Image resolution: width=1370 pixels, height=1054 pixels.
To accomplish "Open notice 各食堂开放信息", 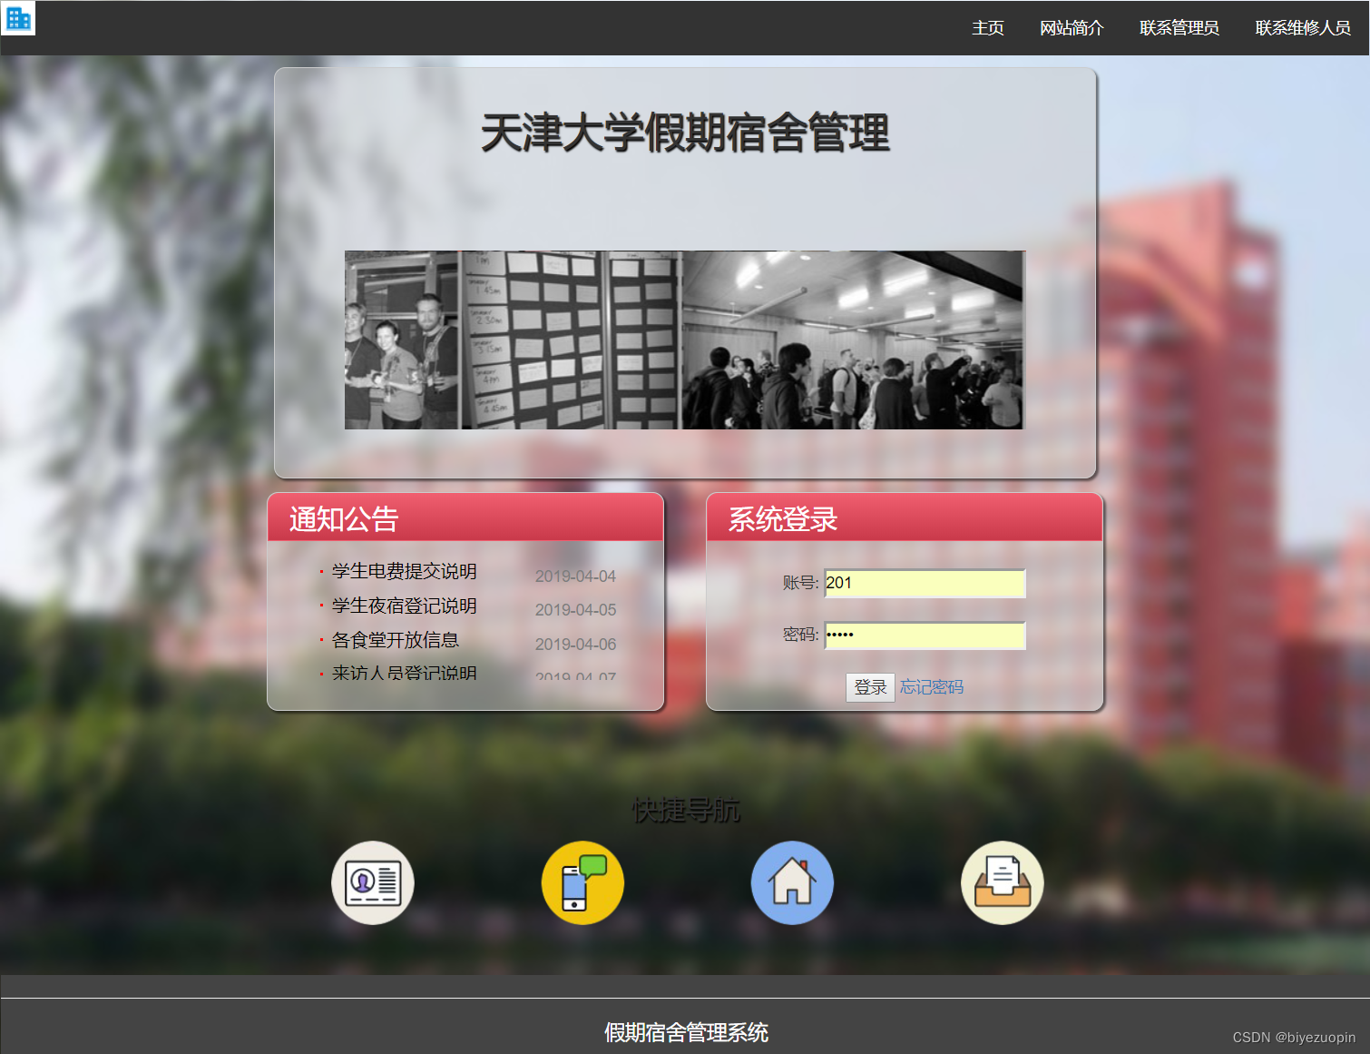I will tap(396, 640).
